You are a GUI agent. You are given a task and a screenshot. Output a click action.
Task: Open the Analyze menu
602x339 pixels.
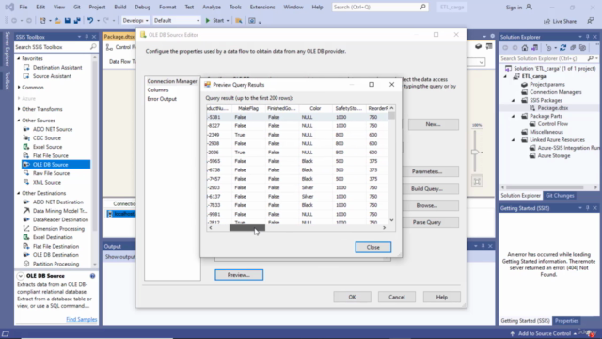point(211,7)
